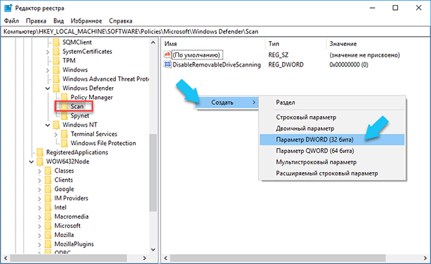Click the RegisteredApplications folder icon

[40, 152]
